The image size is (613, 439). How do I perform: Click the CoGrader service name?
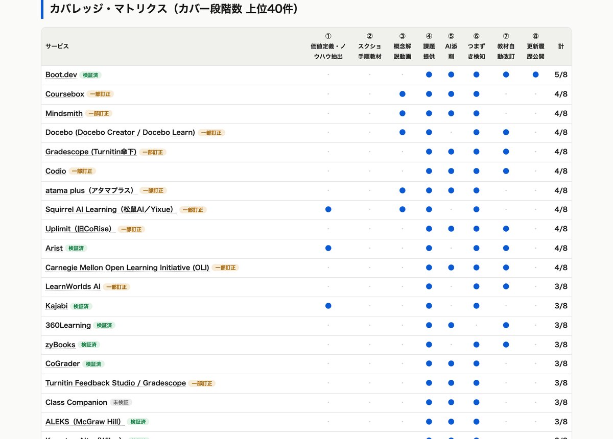click(63, 363)
